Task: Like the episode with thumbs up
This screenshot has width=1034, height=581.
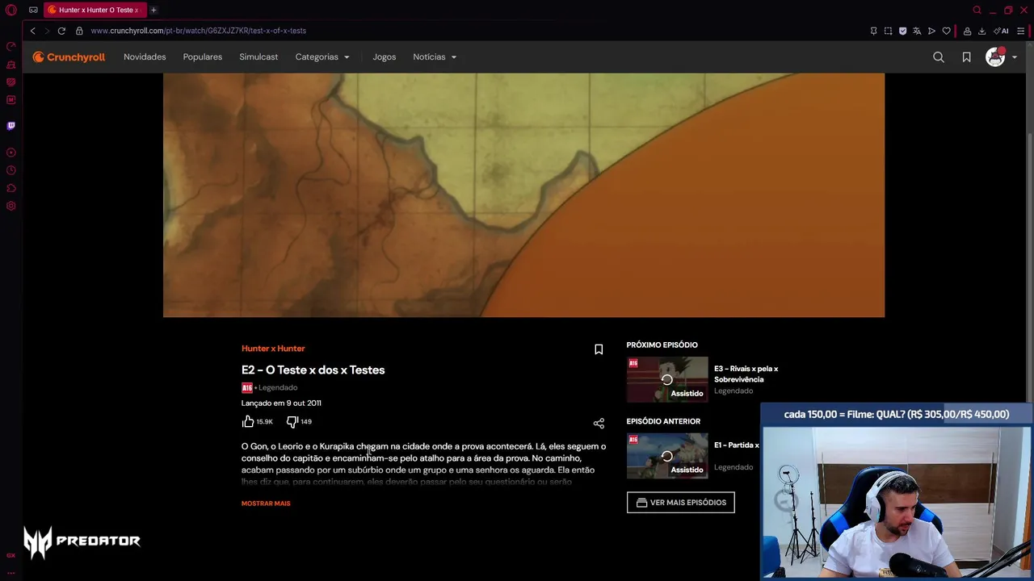Action: [248, 421]
